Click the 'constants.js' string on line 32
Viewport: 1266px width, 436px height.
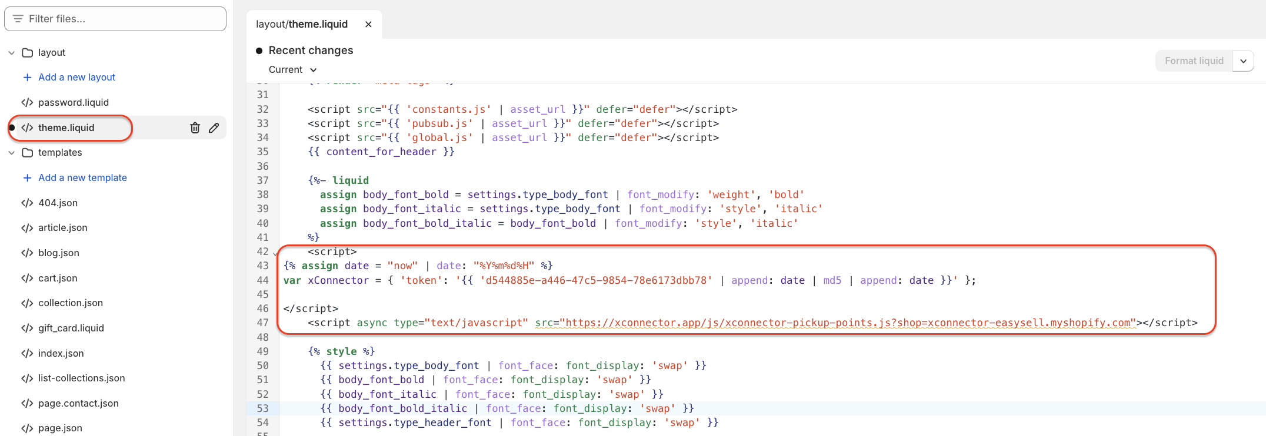449,109
